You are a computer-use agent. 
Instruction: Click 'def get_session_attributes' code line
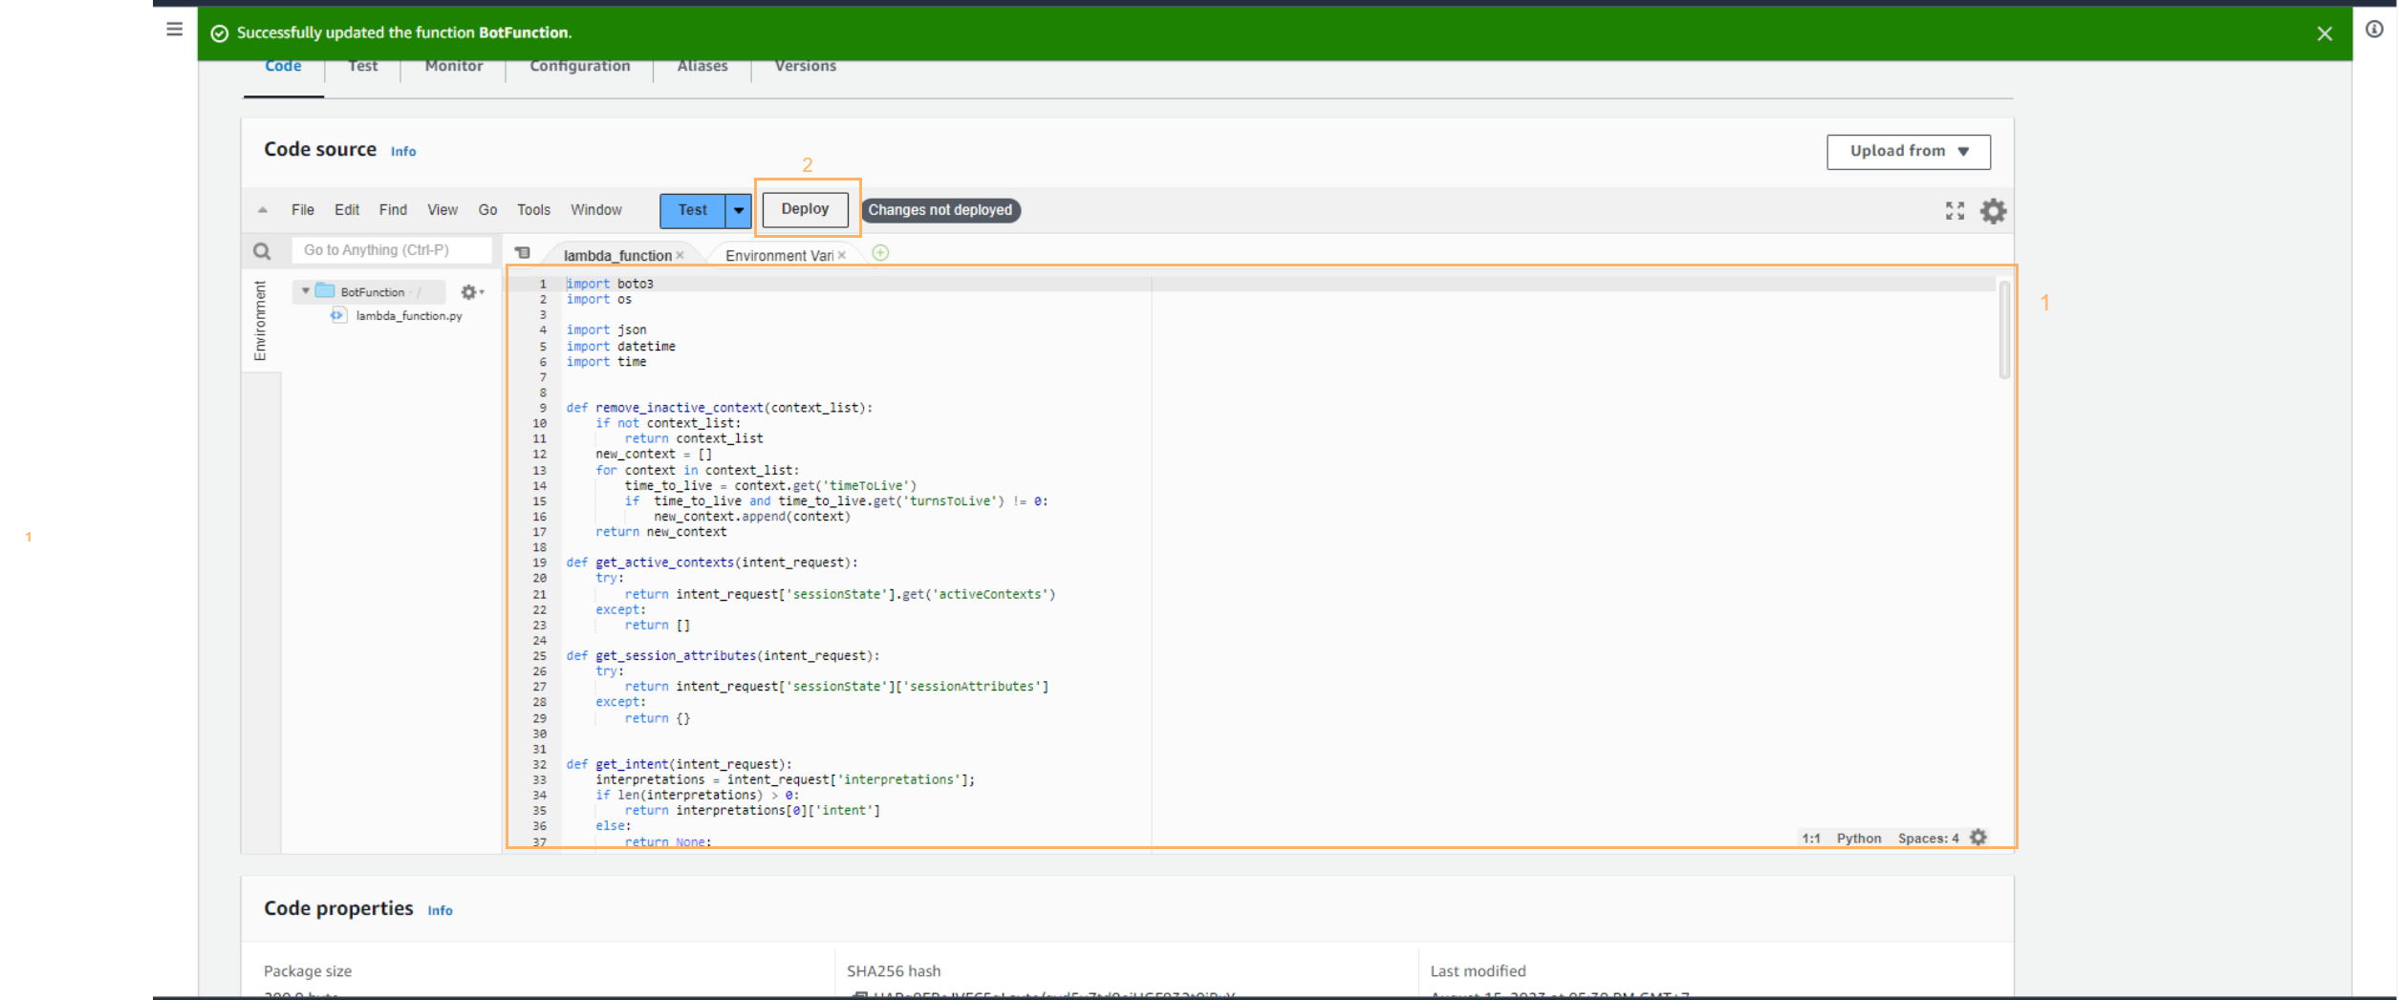tap(723, 655)
